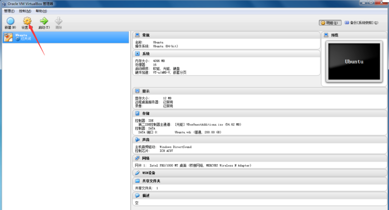389x210 pixels.
Task: Click the Shared Folders (共享文件夹) folder icon
Action: [137, 181]
